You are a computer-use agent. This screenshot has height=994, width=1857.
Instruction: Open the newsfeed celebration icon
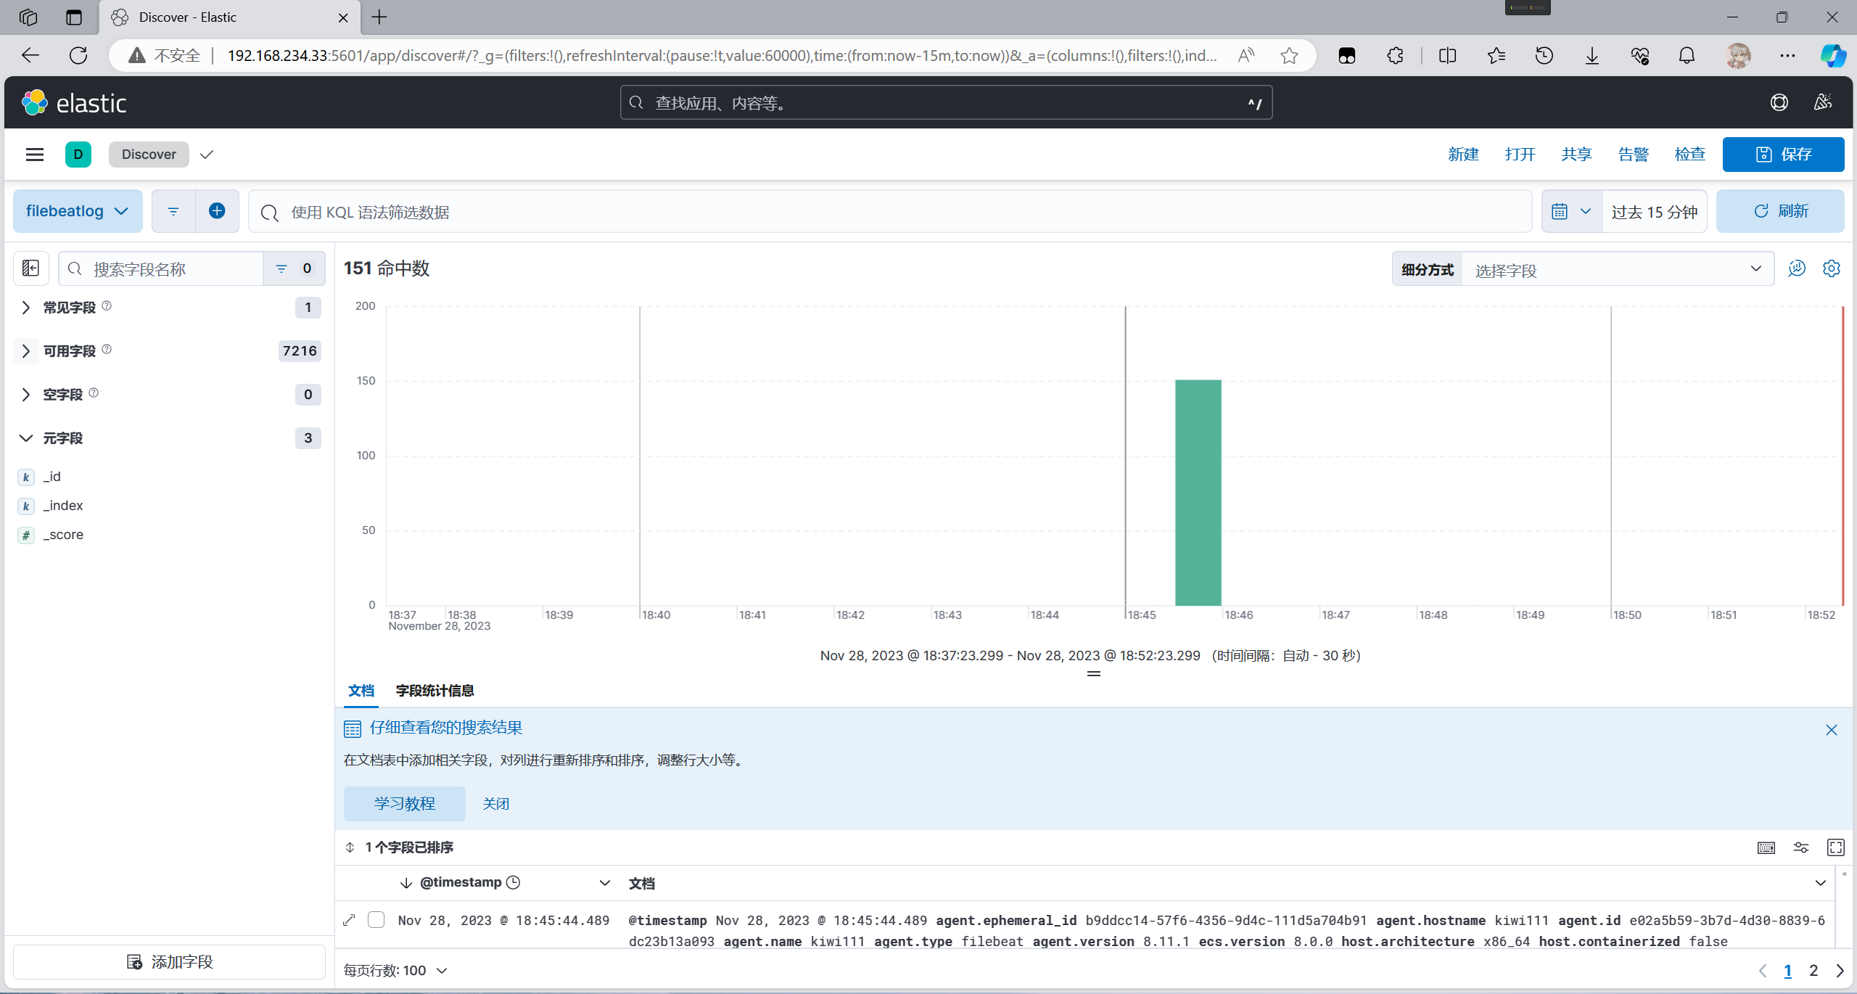1823,103
